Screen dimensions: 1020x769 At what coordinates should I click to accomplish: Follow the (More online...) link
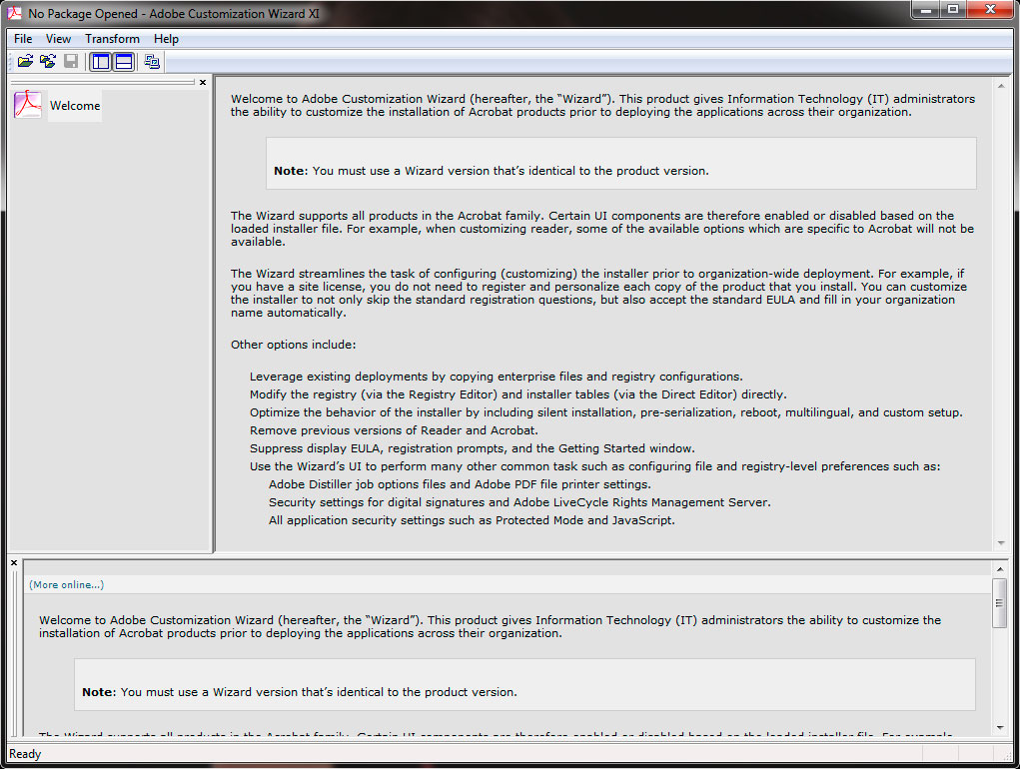[x=66, y=585]
